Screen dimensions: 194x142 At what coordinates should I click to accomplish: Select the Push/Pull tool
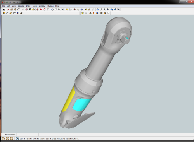(38, 9)
